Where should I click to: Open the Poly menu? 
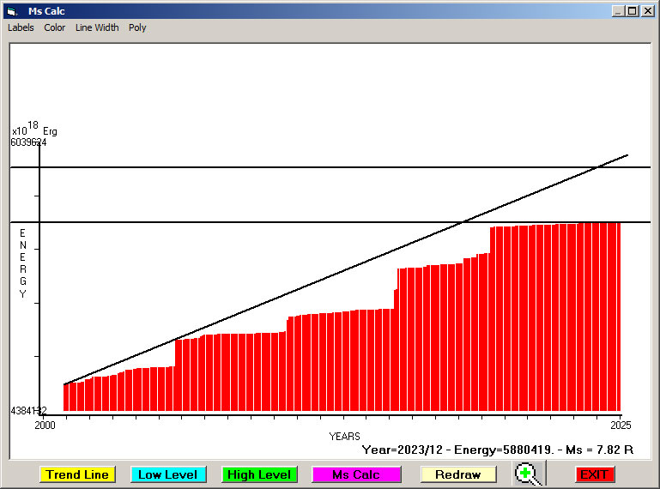137,27
